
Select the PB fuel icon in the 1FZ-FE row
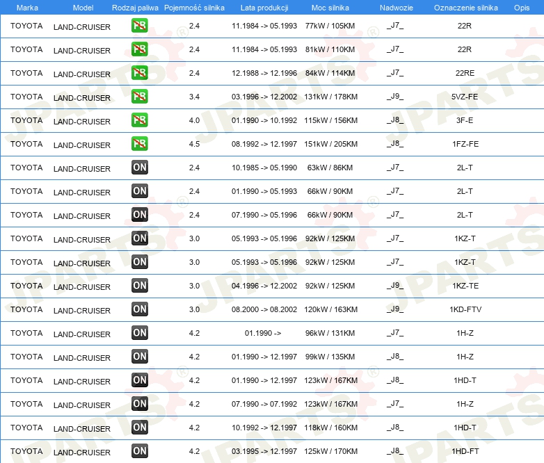[140, 144]
